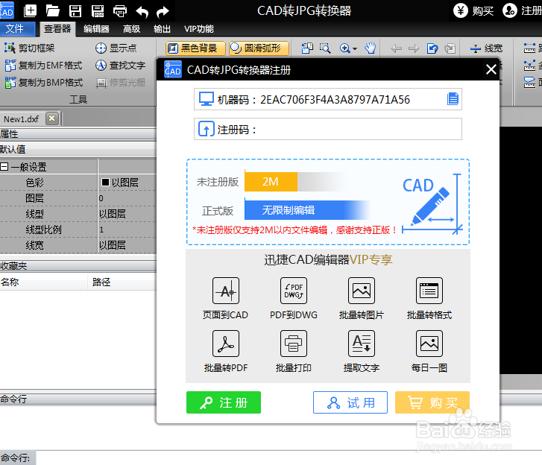
Task: Click the green 注册 button
Action: [224, 402]
